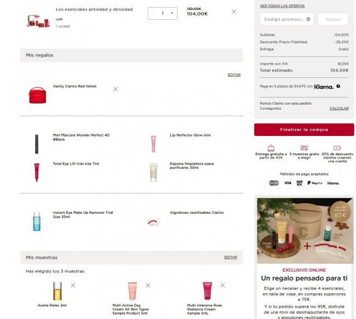The height and width of the screenshot is (319, 356).
Task: Click the 3 free samples icon
Action: (304, 147)
